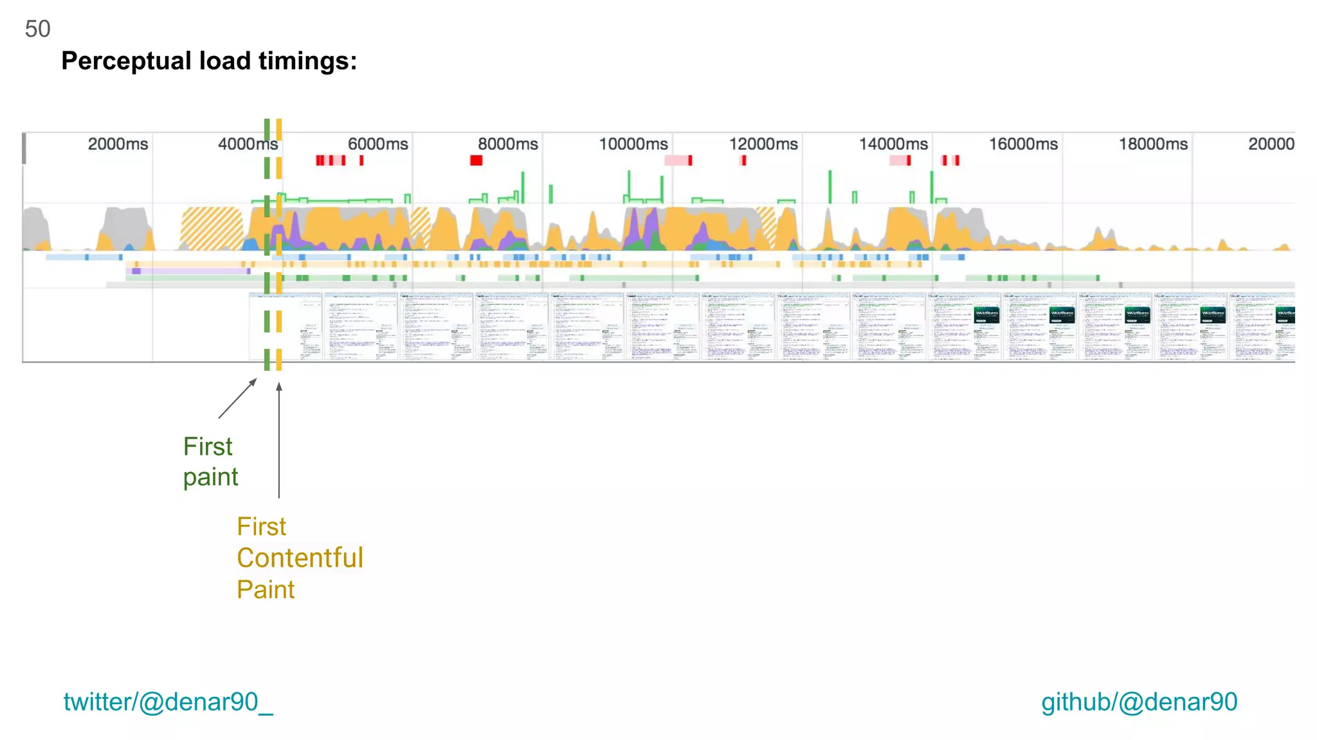Click the striped orange CPU area before 4000ms
The height and width of the screenshot is (740, 1317).
point(212,229)
